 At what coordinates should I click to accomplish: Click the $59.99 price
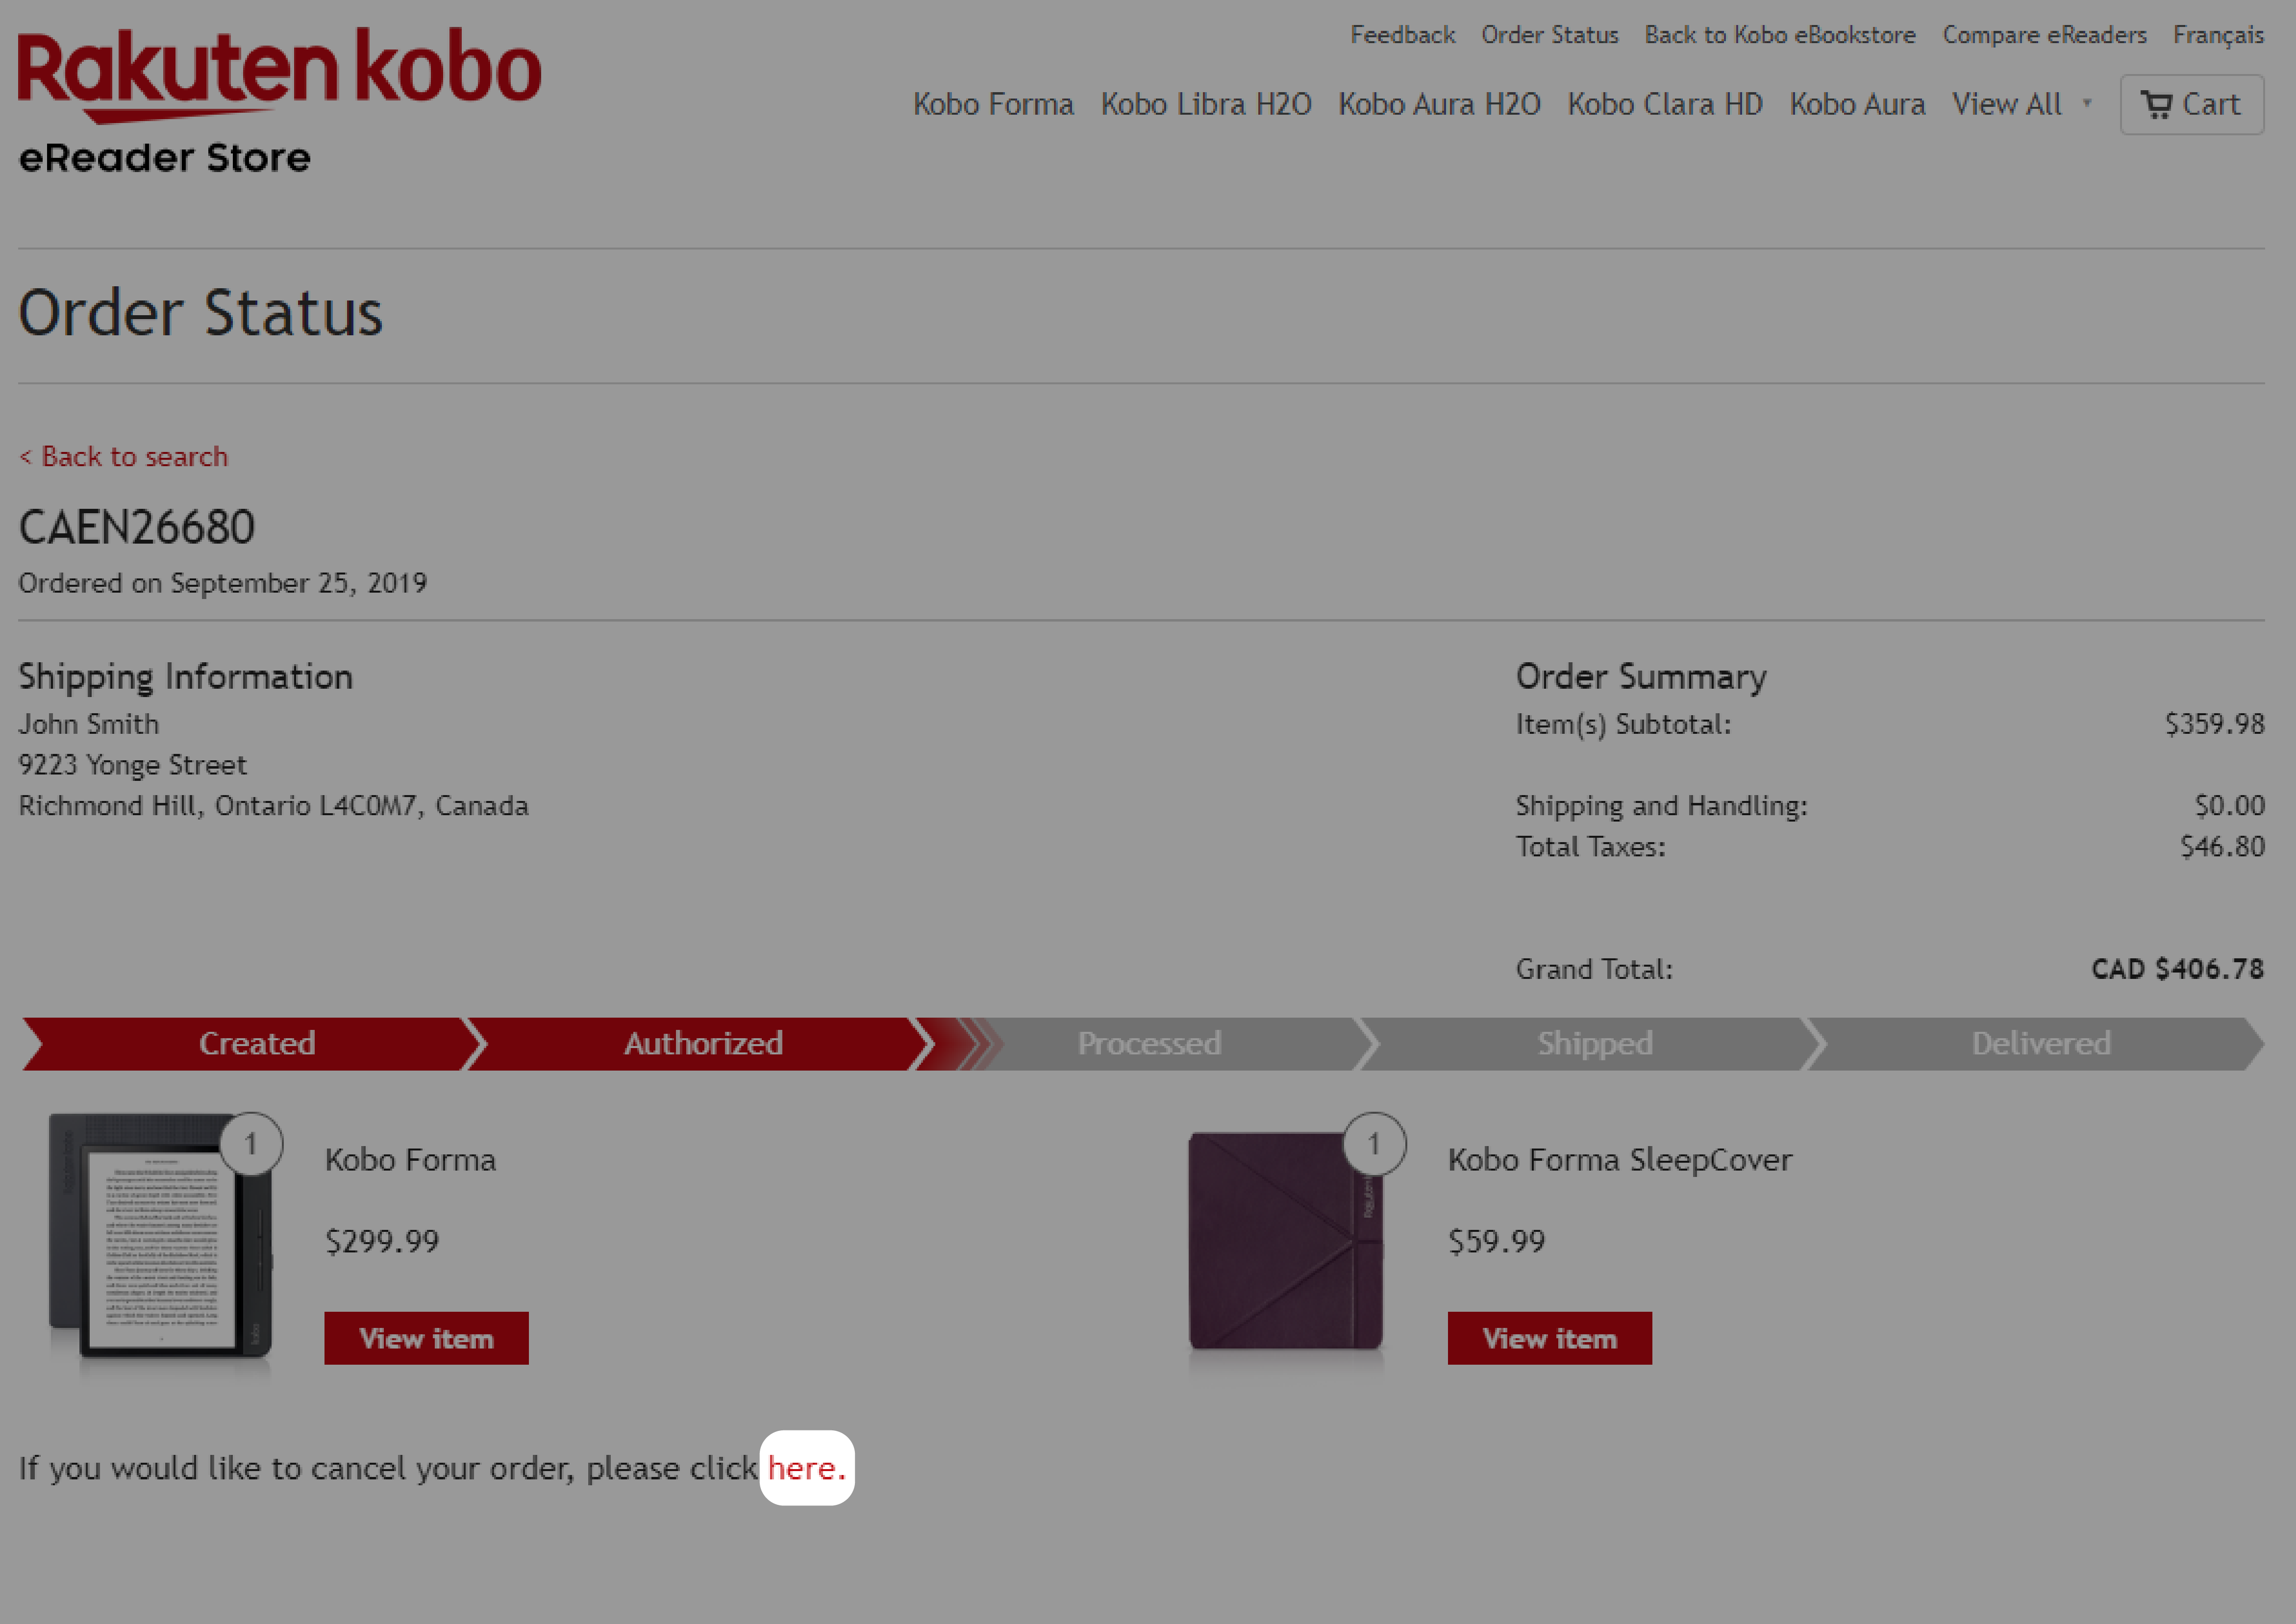click(1496, 1242)
